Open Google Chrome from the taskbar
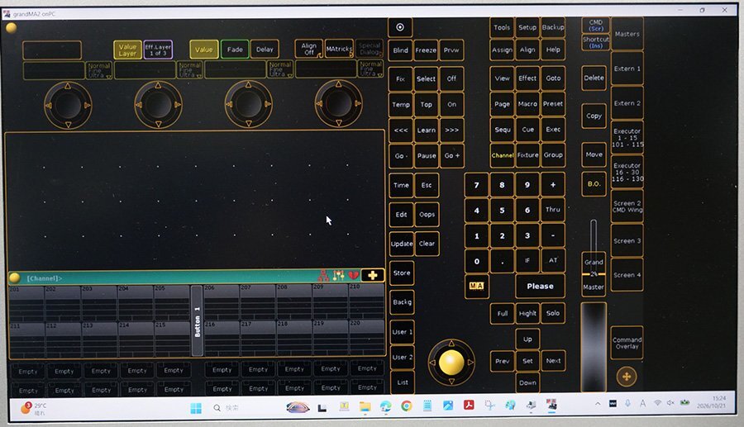The image size is (744, 427). coord(406,406)
